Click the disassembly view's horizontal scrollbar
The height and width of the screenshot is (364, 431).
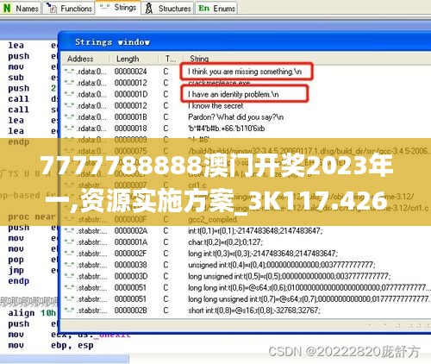65,359
